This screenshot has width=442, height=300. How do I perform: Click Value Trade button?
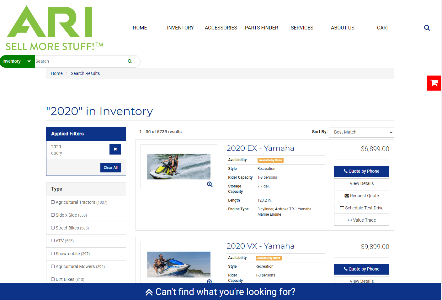tap(362, 220)
